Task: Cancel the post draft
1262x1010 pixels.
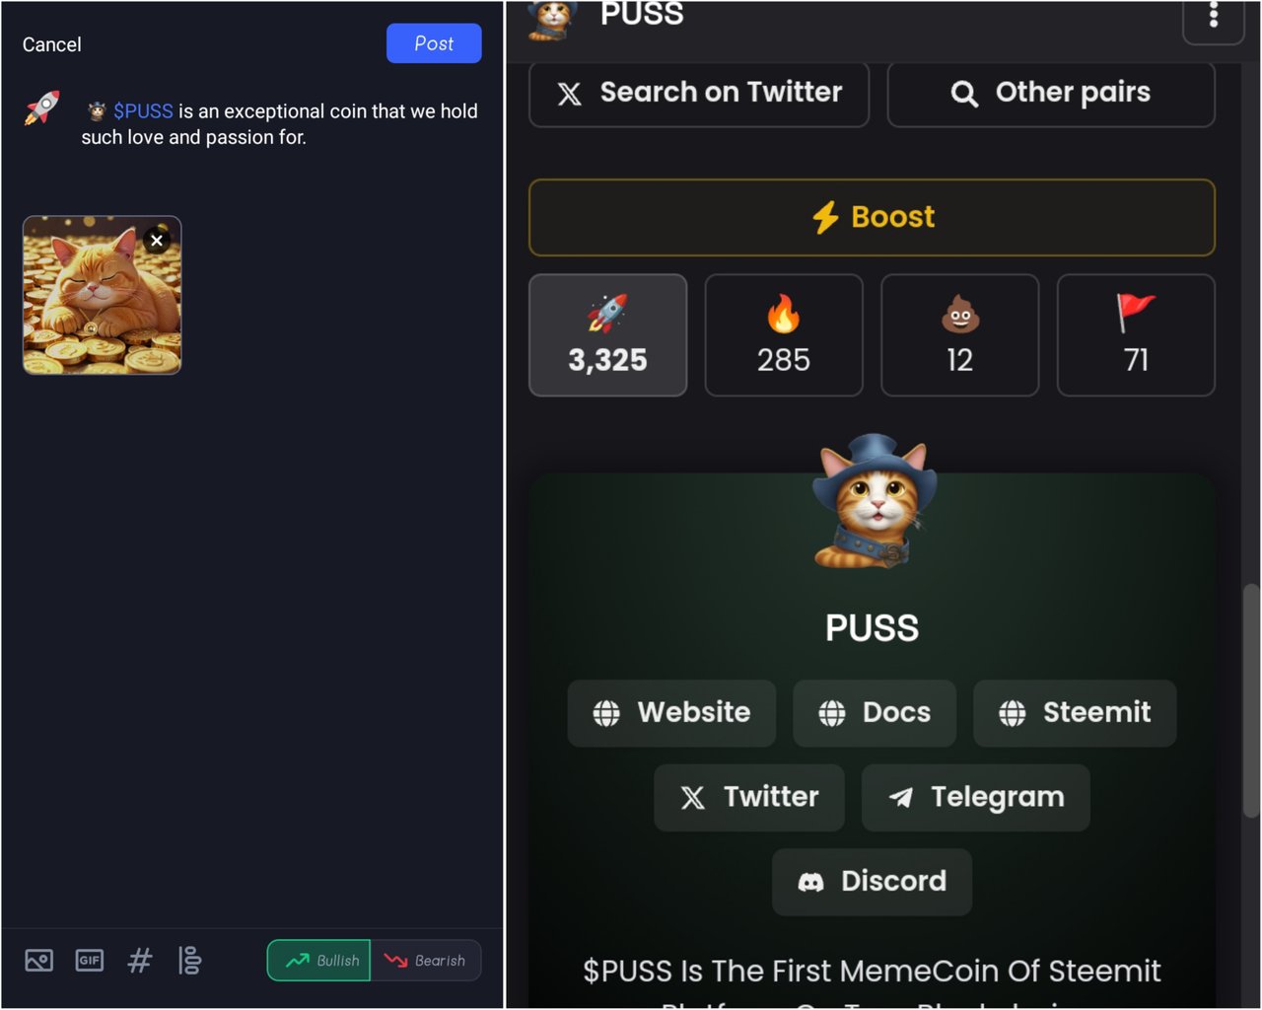Action: coord(52,44)
